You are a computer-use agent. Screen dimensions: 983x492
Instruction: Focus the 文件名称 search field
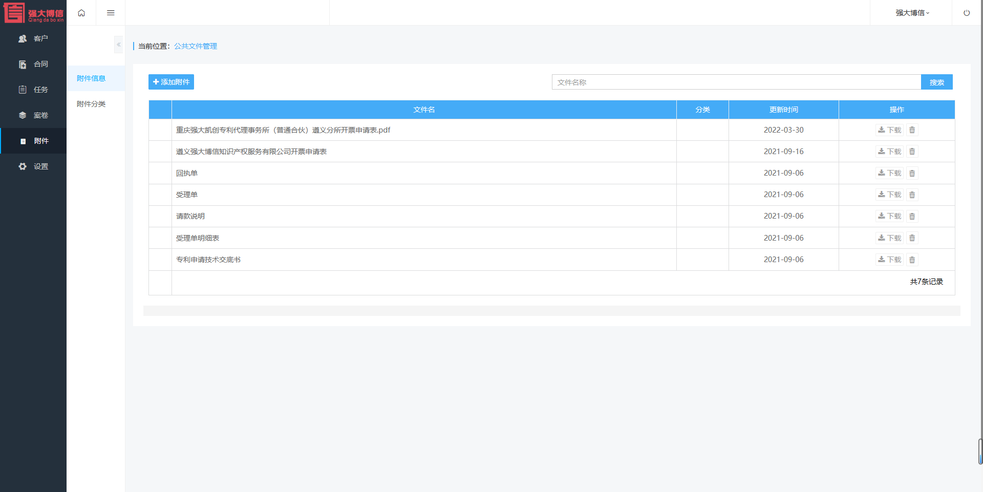(x=736, y=82)
